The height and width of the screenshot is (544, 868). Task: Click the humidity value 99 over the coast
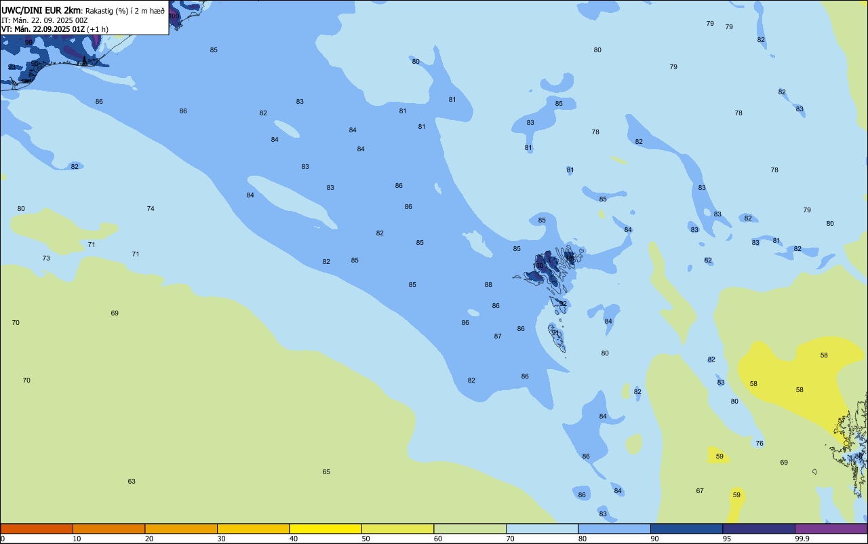coord(28,43)
